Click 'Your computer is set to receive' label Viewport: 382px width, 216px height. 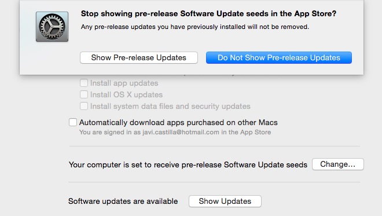(188, 164)
